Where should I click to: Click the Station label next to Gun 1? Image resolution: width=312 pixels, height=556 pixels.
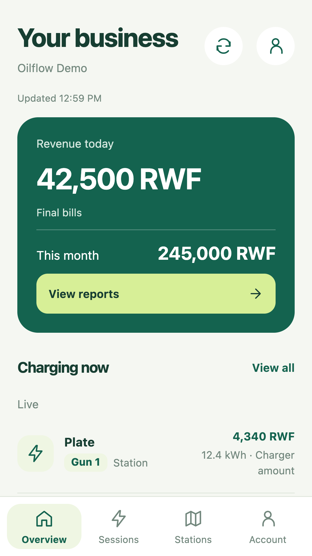pos(131,463)
